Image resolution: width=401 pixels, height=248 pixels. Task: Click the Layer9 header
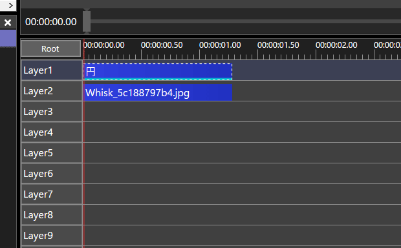point(51,236)
